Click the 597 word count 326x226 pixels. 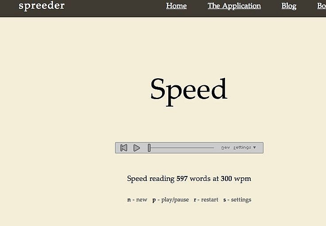click(x=182, y=179)
